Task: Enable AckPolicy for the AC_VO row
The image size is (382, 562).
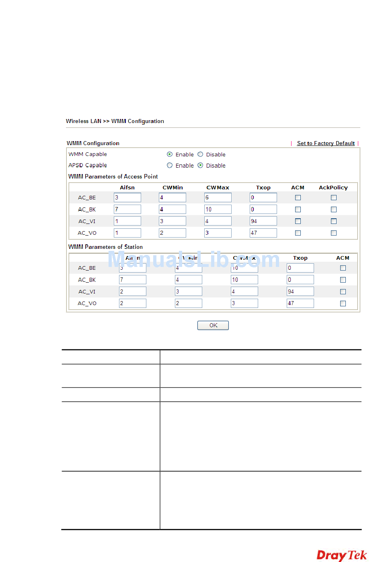Action: tap(334, 233)
